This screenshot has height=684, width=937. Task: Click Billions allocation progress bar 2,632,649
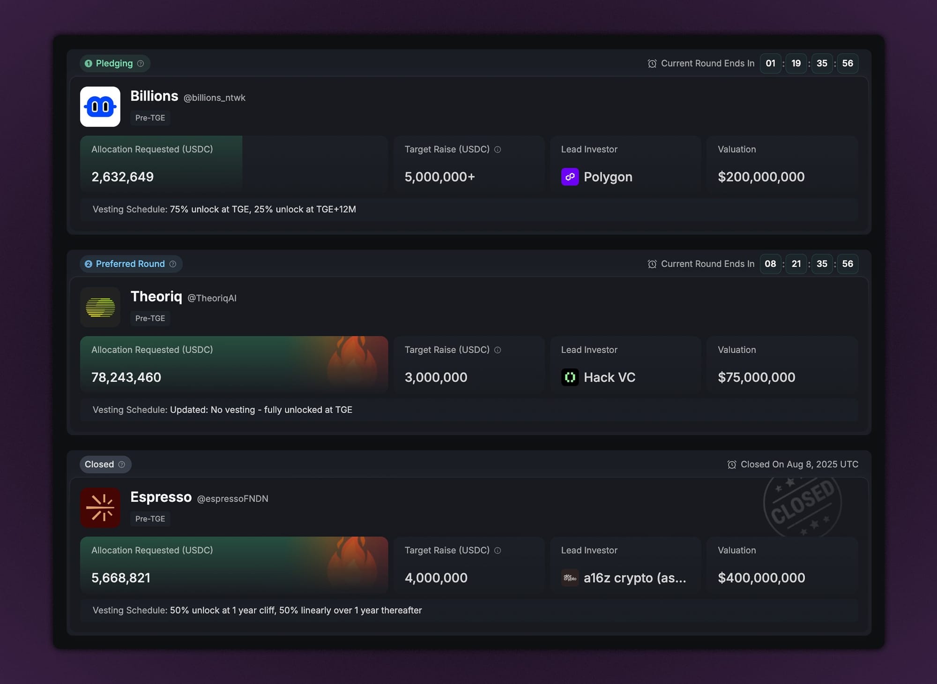[x=234, y=164]
